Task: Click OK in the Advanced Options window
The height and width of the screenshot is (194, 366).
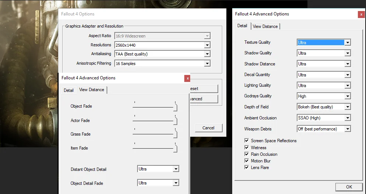Action: [x=349, y=187]
